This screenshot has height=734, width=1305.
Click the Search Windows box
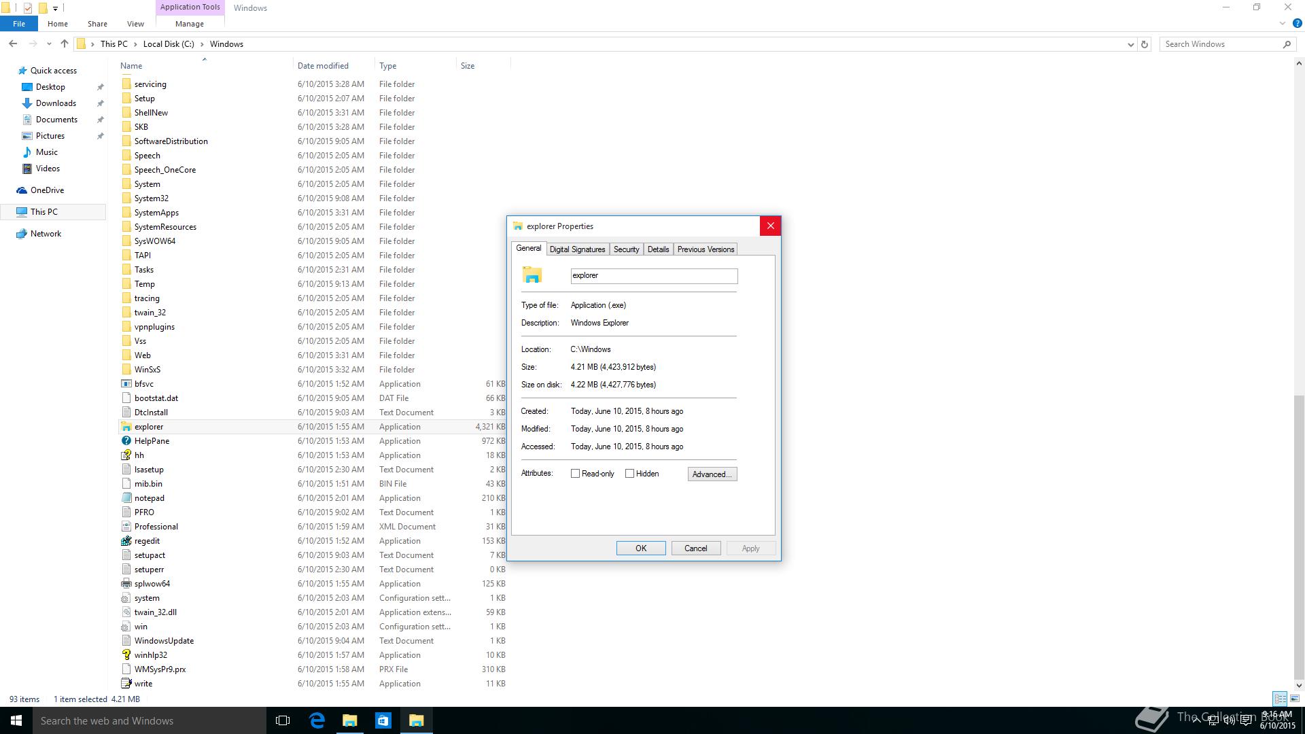[1220, 44]
